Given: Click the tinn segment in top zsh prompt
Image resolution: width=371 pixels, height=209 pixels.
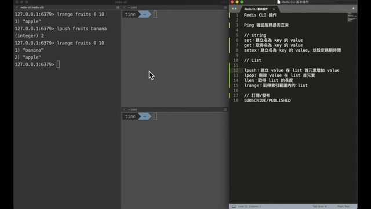Looking at the screenshot, I should click(x=130, y=14).
